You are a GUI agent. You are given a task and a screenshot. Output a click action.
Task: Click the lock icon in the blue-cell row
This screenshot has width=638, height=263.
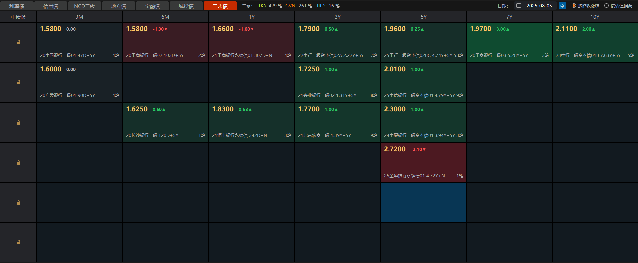pyautogui.click(x=19, y=203)
